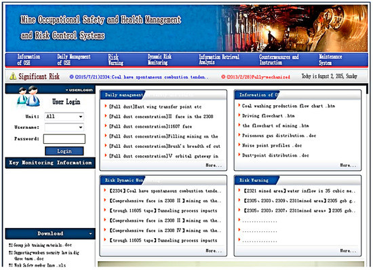Expand the USERLOGIN header arrow
Viewport: 373px width, 270px height.
67,90
